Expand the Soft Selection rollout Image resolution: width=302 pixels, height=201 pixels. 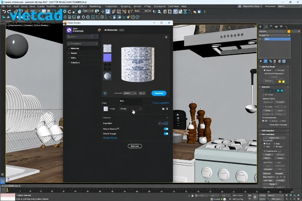click(x=274, y=131)
